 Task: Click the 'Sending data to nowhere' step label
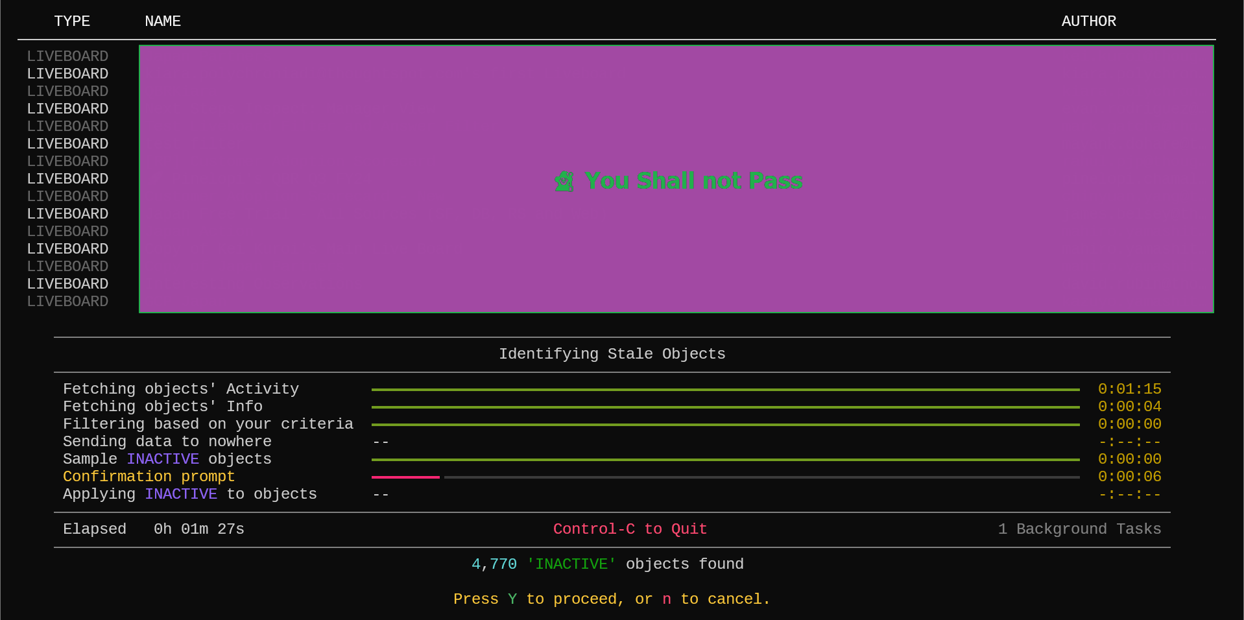tap(167, 442)
